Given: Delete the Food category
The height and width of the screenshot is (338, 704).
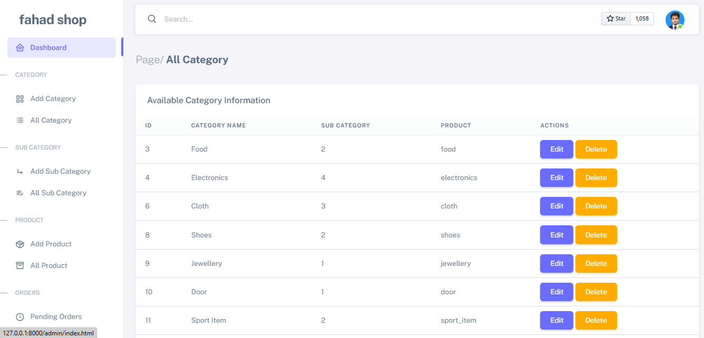Looking at the screenshot, I should [x=596, y=149].
